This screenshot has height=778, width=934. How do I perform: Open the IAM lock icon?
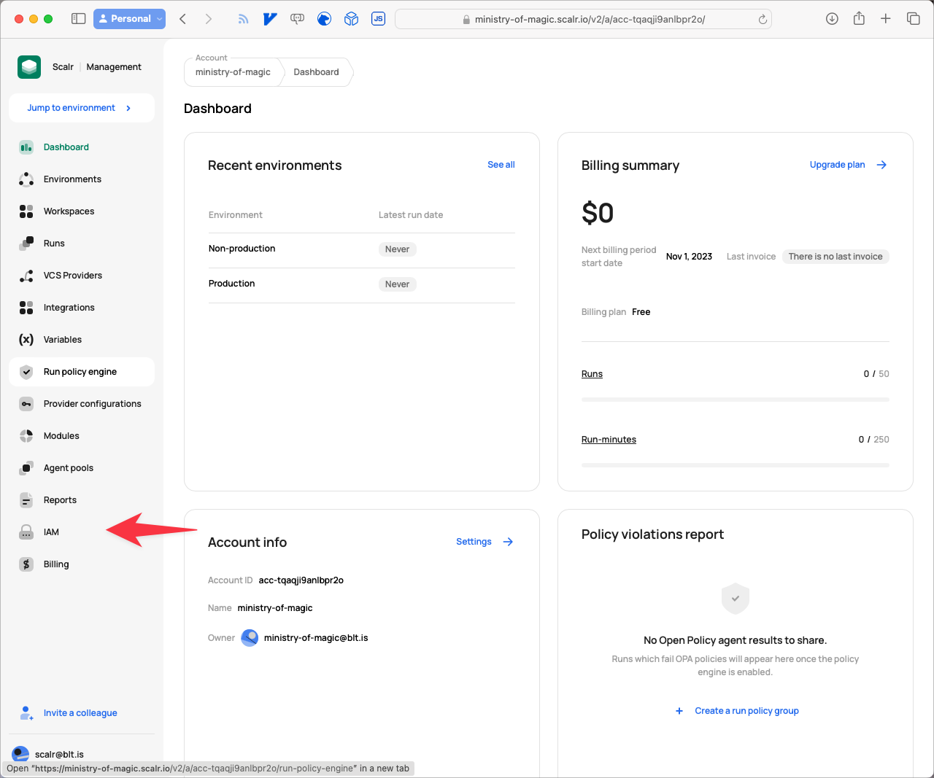tap(26, 532)
